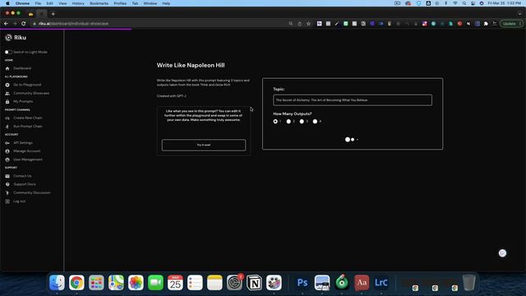Viewport: 526px width, 296px height.
Task: Open Finder from the Dock
Action: [57, 283]
